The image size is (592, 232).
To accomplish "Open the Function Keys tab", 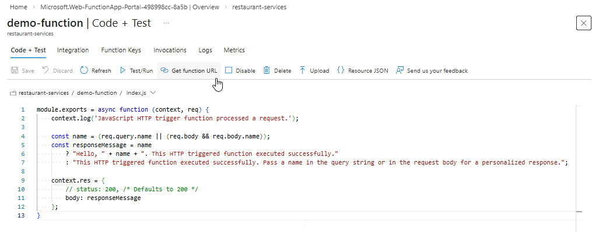I will tap(121, 50).
